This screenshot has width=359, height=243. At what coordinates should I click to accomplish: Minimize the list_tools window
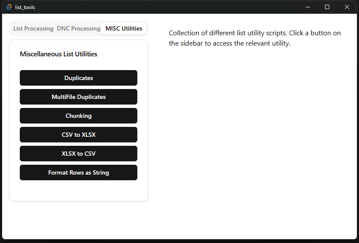point(308,7)
